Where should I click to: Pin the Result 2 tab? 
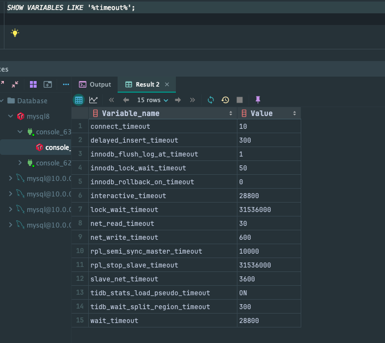257,100
